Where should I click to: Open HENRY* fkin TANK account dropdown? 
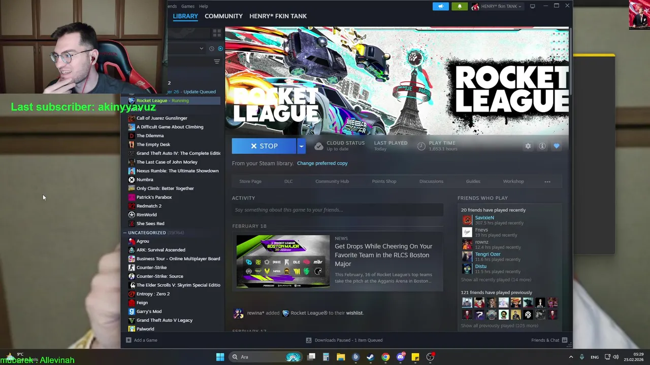[497, 6]
